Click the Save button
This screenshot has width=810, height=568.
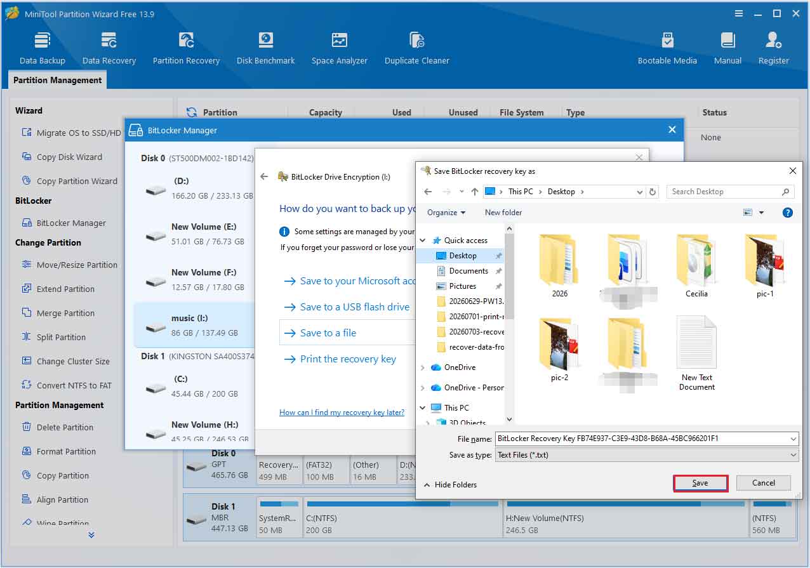tap(700, 483)
